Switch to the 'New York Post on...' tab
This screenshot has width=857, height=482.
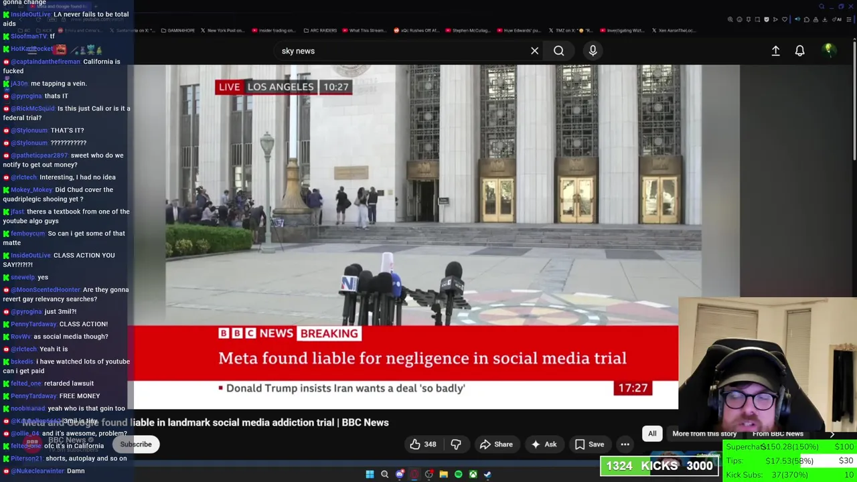[222, 30]
